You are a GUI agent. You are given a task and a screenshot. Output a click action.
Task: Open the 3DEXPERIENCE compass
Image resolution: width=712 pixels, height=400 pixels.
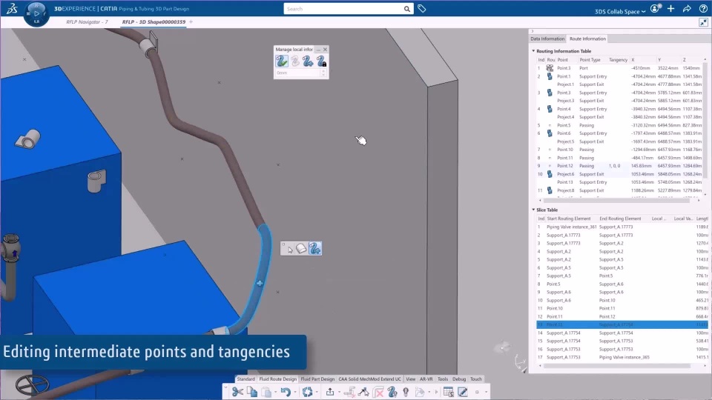tap(36, 13)
